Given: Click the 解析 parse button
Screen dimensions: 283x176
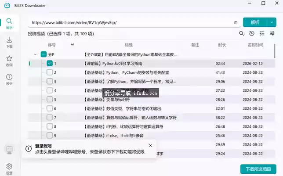Looking at the screenshot, I should [x=255, y=22].
